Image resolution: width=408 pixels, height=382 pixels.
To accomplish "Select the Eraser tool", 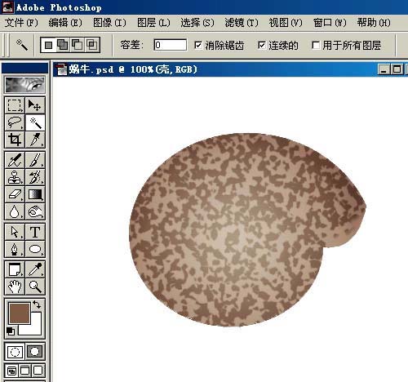I will click(x=15, y=194).
